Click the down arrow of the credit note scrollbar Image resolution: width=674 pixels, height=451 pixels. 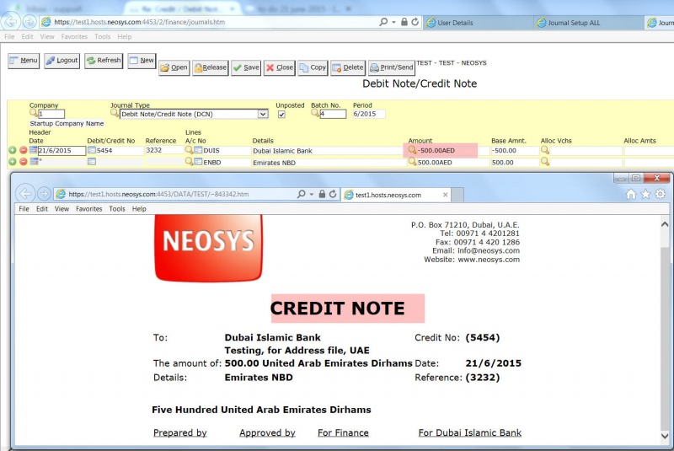click(665, 436)
